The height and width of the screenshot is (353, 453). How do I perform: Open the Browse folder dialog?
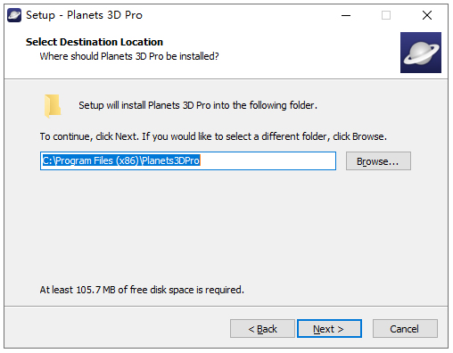pos(378,161)
